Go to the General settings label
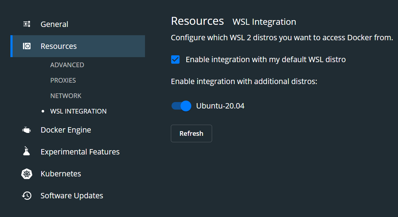The height and width of the screenshot is (217, 398). (54, 24)
